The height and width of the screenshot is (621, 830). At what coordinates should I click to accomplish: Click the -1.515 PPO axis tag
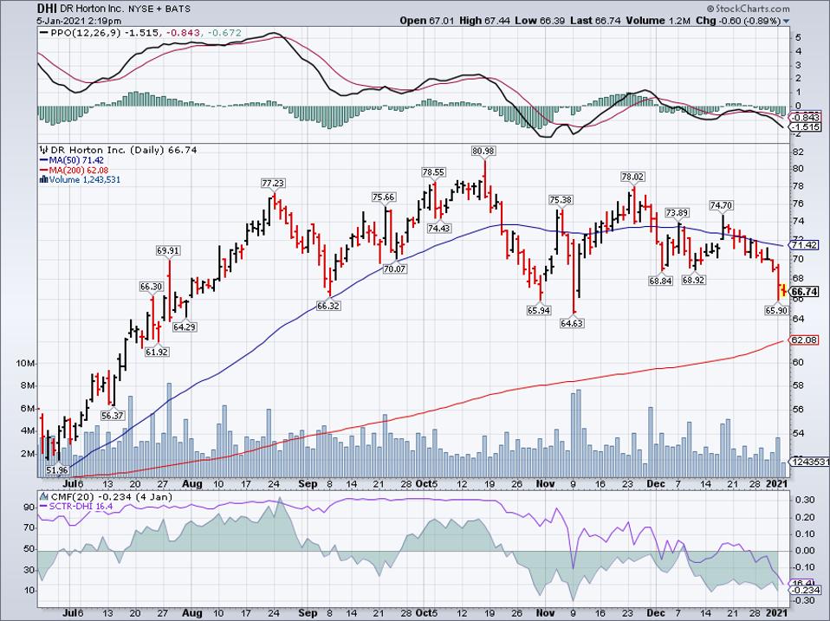(806, 127)
